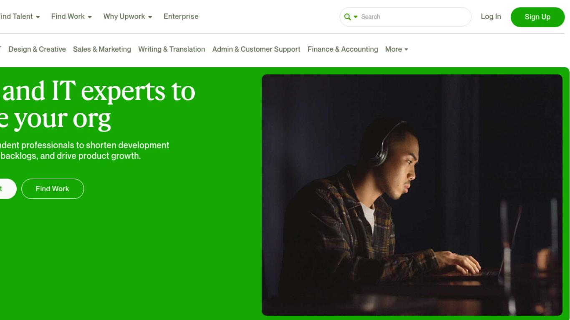
Task: Expand the Find Talent menu arrow
Action: [x=38, y=17]
